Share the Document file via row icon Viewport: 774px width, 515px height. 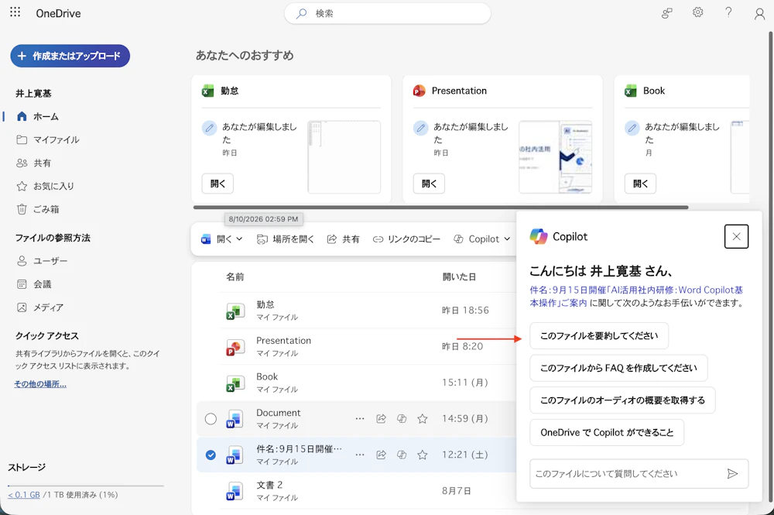pos(381,419)
